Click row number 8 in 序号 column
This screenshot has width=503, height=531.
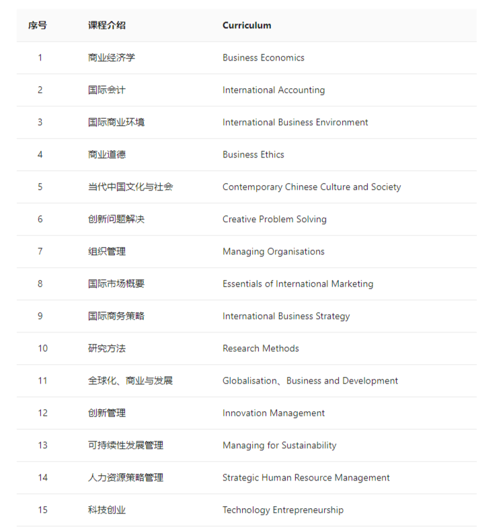pyautogui.click(x=40, y=284)
